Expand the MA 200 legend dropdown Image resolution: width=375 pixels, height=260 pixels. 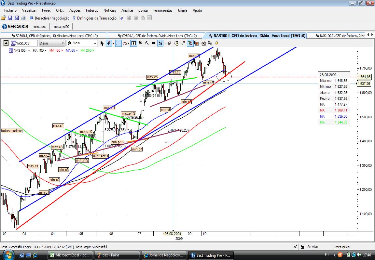pyautogui.click(x=93, y=50)
